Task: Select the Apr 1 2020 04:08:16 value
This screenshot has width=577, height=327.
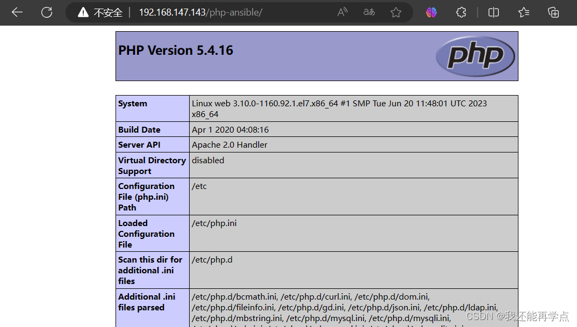Action: coord(230,130)
